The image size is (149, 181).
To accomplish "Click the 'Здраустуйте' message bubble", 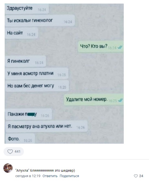I will click(27, 9).
